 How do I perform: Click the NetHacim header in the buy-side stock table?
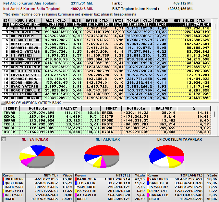pyautogui.click(x=38, y=109)
